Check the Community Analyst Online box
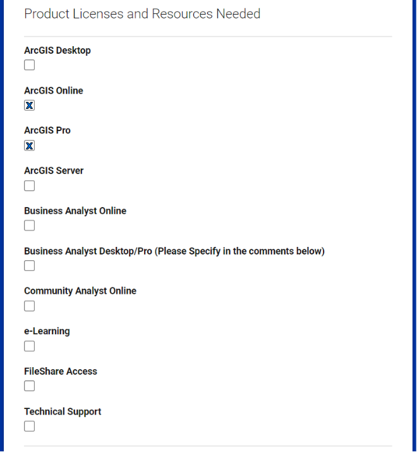Viewport: 417px width, 452px height. (29, 306)
